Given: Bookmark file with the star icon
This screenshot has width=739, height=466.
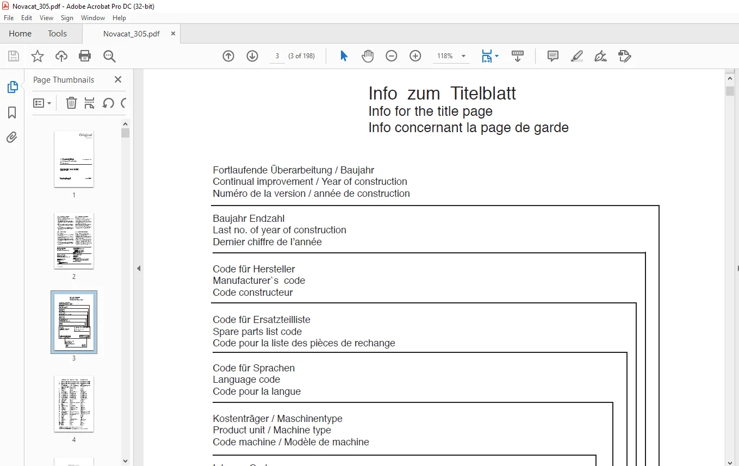Looking at the screenshot, I should pyautogui.click(x=38, y=56).
